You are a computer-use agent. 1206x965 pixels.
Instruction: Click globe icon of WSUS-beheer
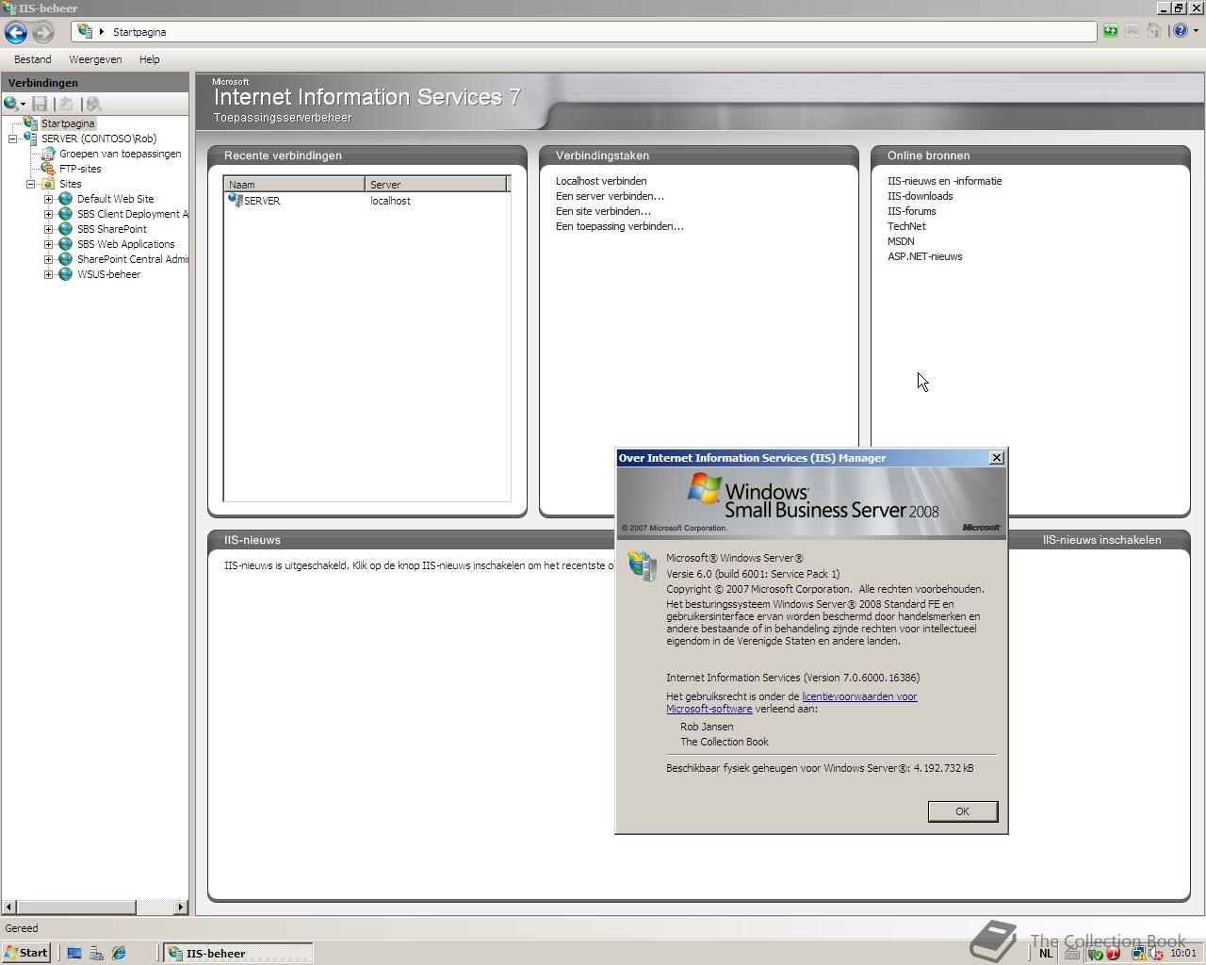tap(65, 274)
